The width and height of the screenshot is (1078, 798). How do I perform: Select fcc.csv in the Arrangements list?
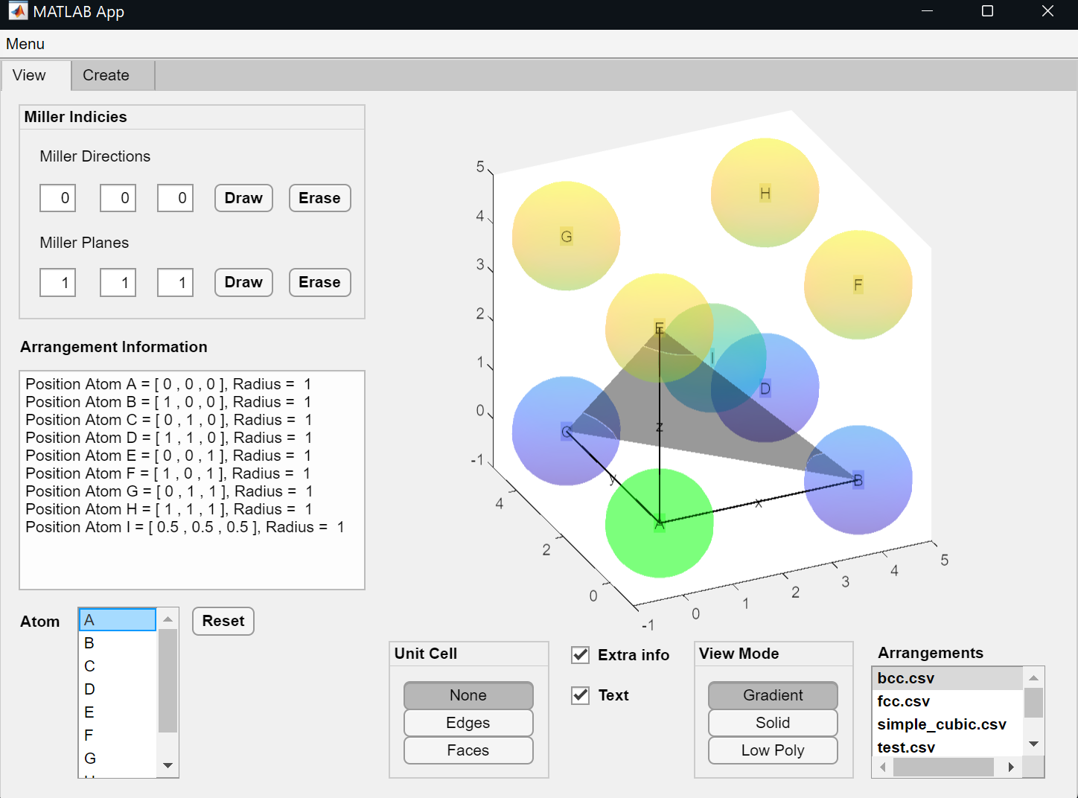(x=903, y=701)
